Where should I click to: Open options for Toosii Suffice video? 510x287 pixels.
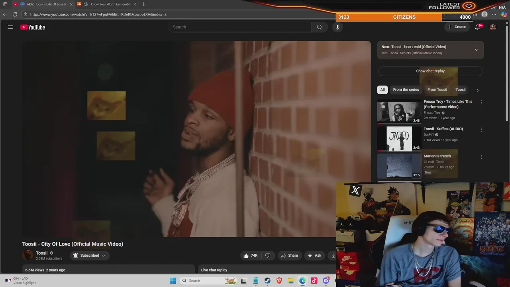(x=482, y=130)
